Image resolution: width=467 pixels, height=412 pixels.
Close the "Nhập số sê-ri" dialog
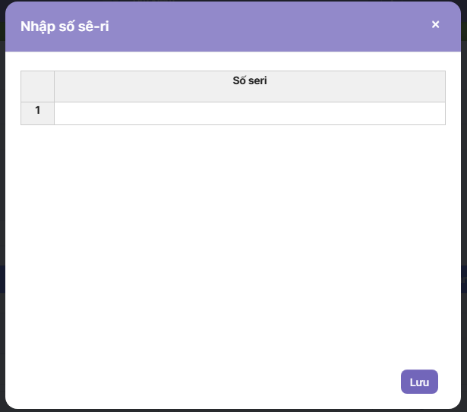point(435,24)
